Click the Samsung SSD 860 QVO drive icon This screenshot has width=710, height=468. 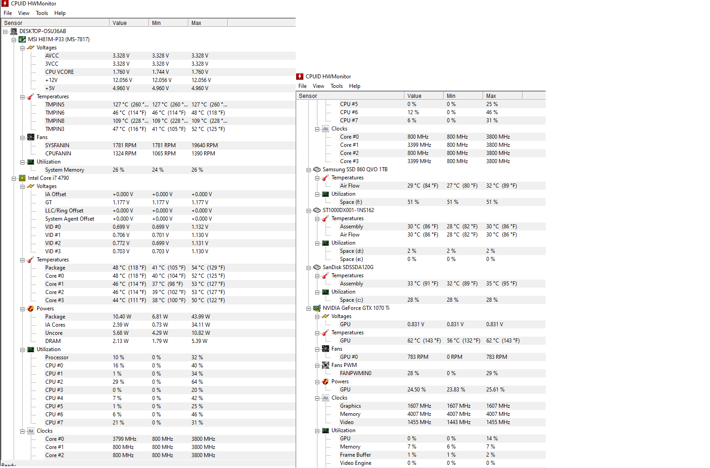tap(317, 169)
